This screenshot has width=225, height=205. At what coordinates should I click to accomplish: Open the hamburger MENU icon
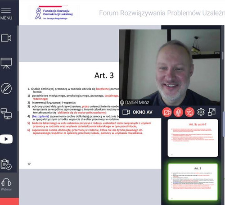(x=6, y=13)
